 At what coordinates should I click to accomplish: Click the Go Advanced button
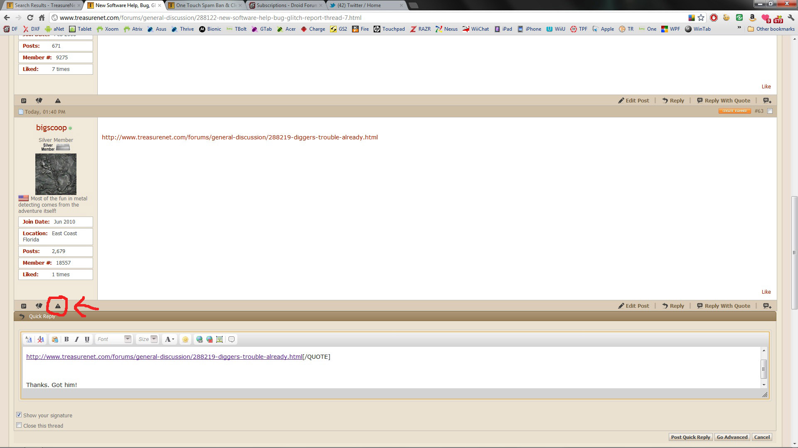732,437
